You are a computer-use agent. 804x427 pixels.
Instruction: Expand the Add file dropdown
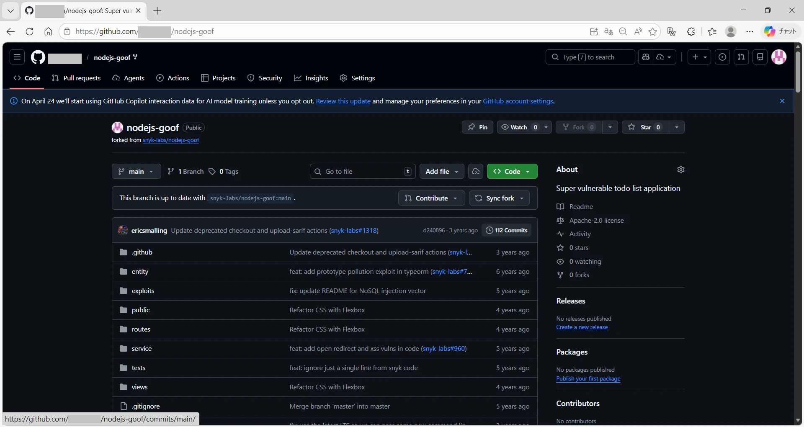[442, 171]
